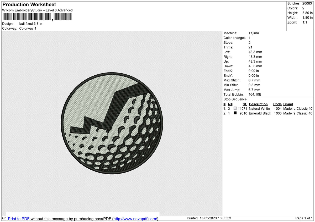The image size is (315, 222).
Task: Click the "Colorway 1" value
Action: 28,28
